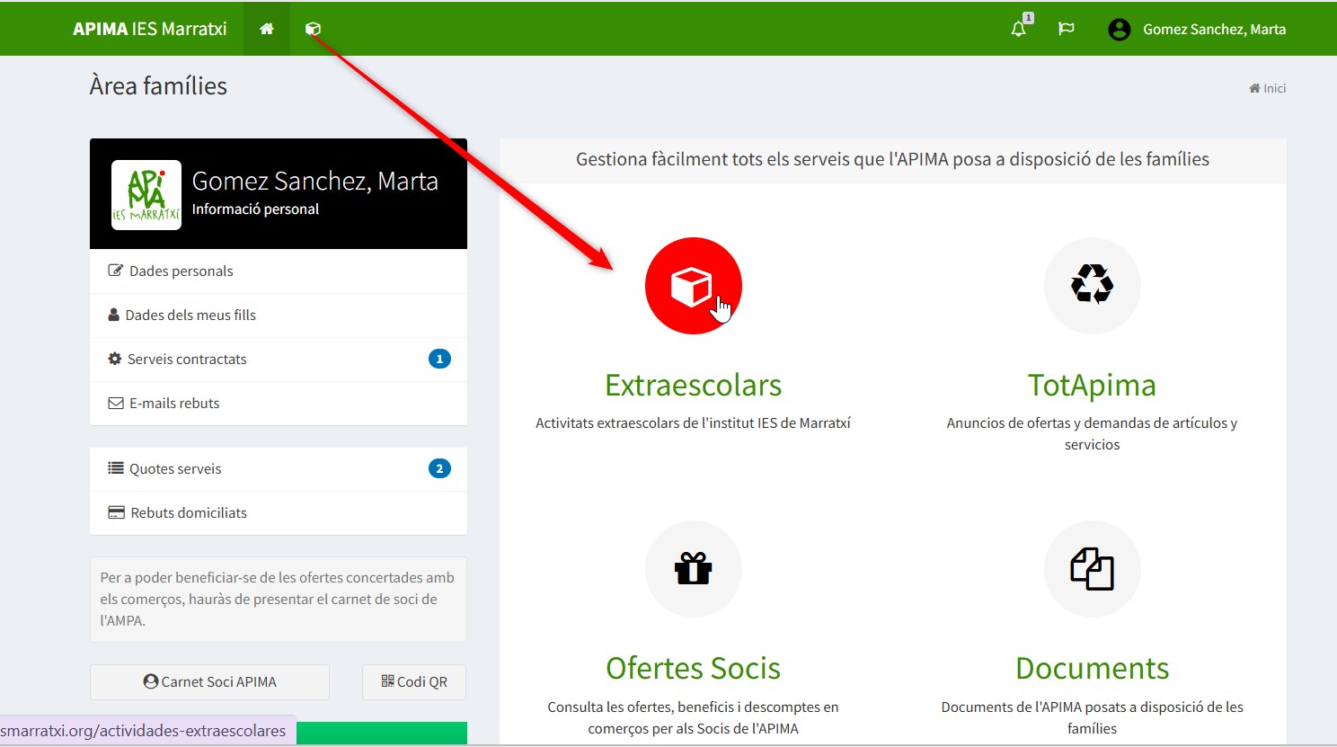
Task: Open Dades dels meus fills
Action: tap(190, 316)
